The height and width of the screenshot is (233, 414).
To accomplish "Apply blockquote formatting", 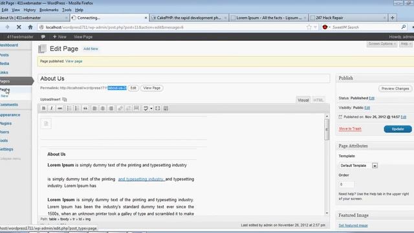I will tap(85, 108).
